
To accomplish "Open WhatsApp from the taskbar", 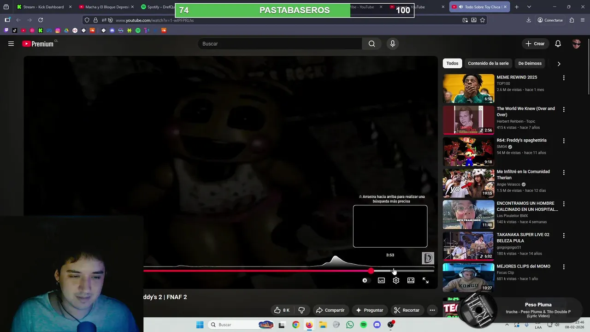I will pos(350,325).
